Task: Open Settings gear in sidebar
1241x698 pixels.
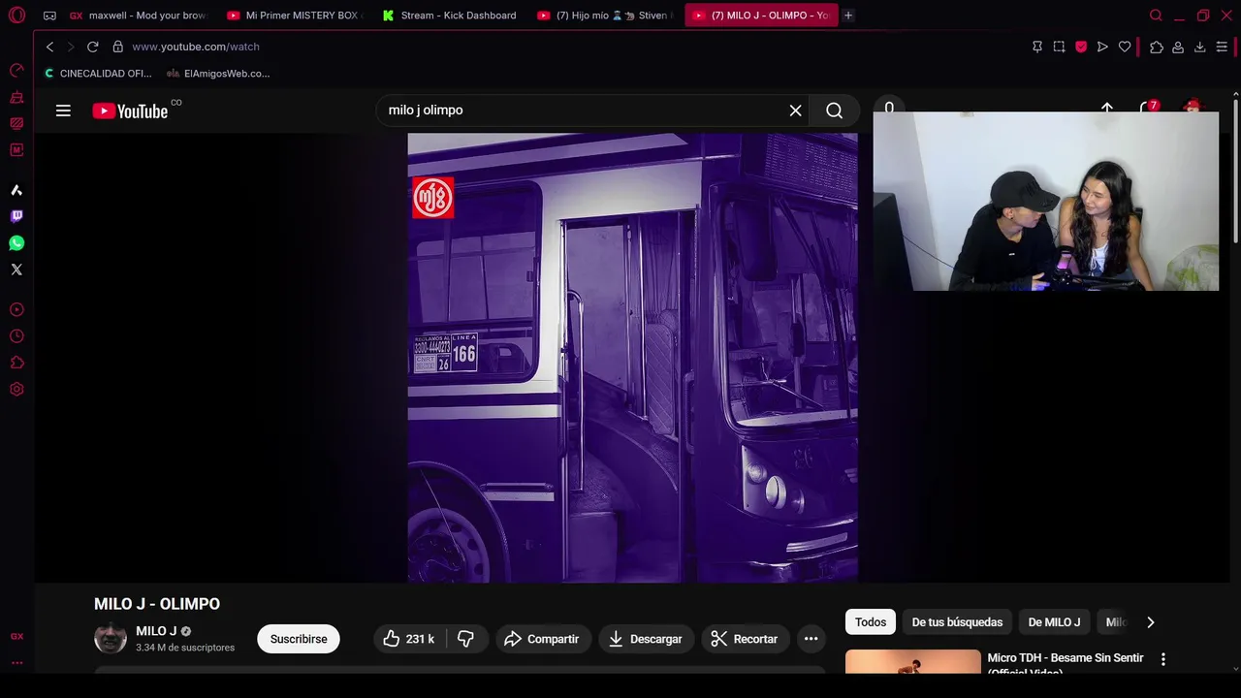Action: pyautogui.click(x=16, y=390)
